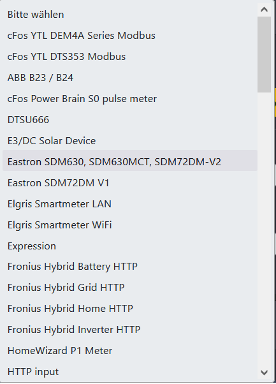Select the DTSU666 entry
Image resolution: width=276 pixels, height=384 pixels.
[x=130, y=120]
